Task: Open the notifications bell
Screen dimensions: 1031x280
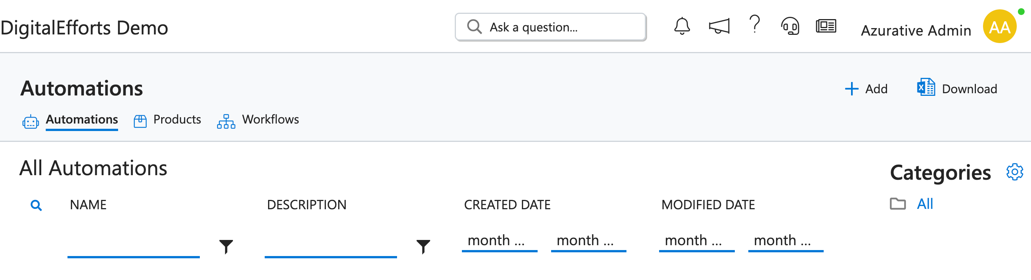Action: [x=682, y=26]
